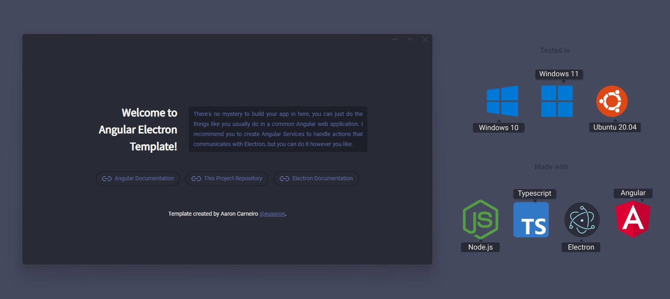Maximize the window using the caret icon
This screenshot has height=299, width=670.
pos(410,39)
